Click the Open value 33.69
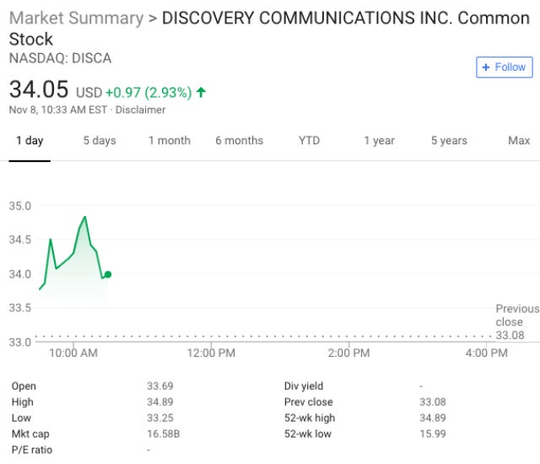540x464 pixels. point(160,386)
